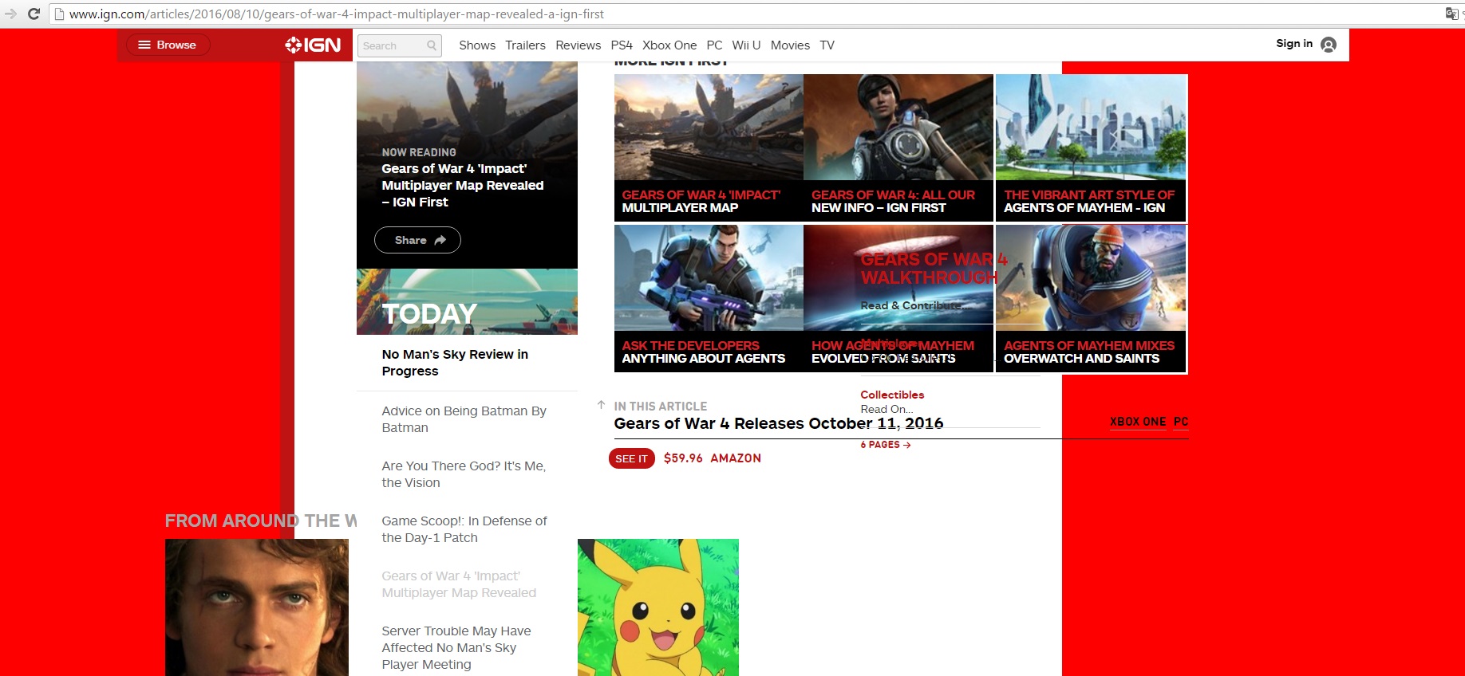Click the XBOX ONE platform tag
The width and height of the screenshot is (1465, 676).
(1138, 422)
